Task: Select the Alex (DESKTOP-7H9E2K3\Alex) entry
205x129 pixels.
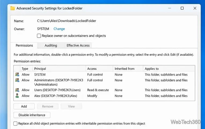Action: point(56,96)
